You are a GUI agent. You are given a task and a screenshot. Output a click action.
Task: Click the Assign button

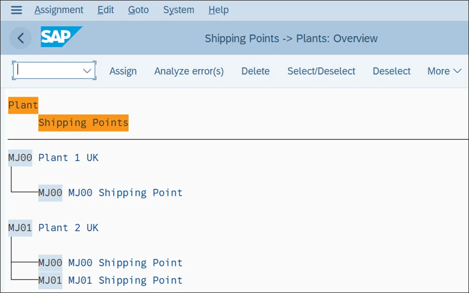coord(123,71)
